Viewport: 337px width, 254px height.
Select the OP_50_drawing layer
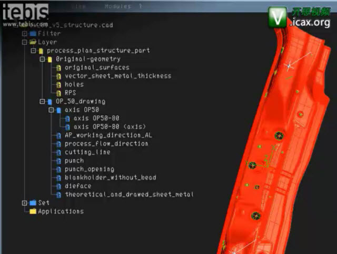point(81,101)
